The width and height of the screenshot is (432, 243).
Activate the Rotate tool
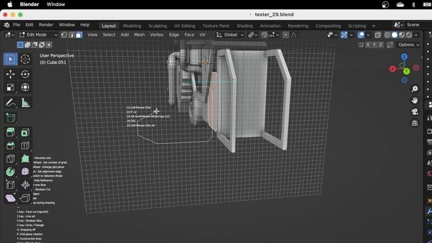(x=25, y=74)
